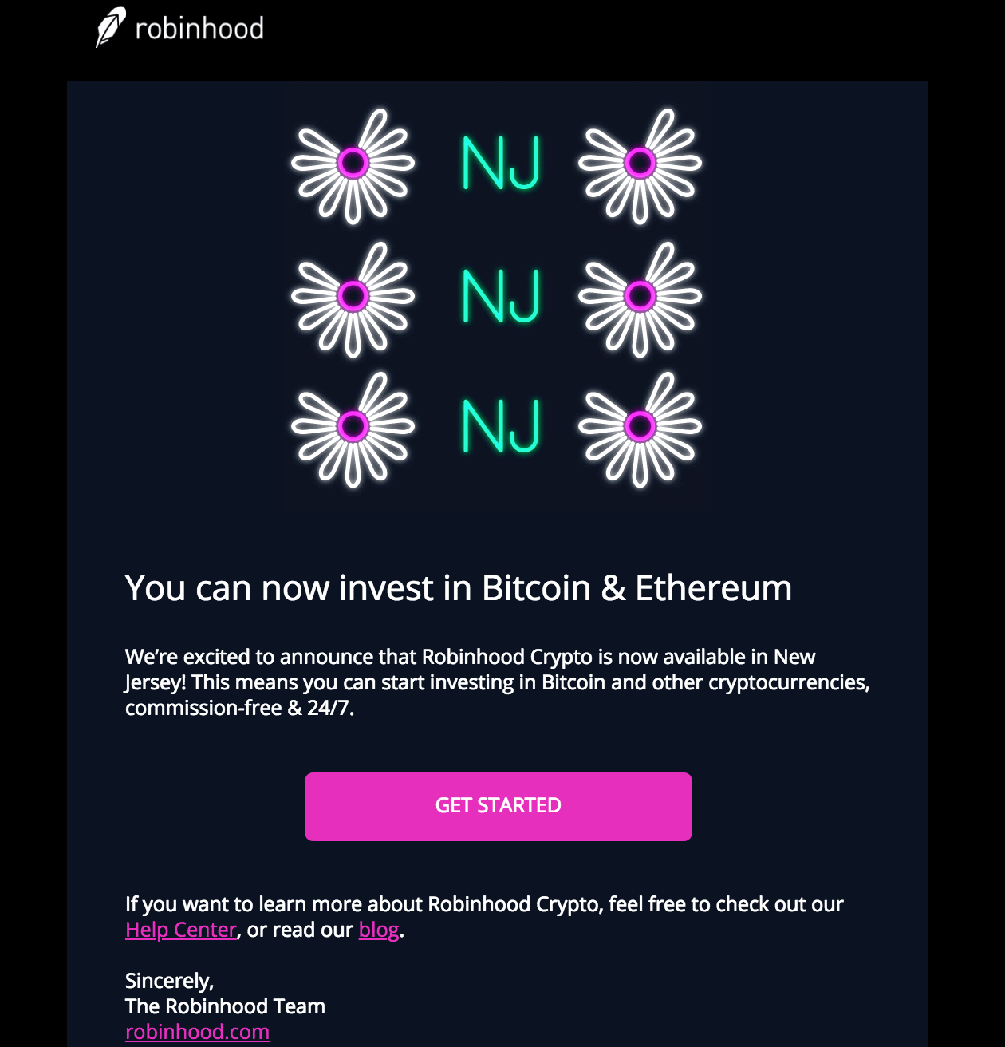Click the Bitcoin & Ethereum headline
The height and width of the screenshot is (1047, 1005).
(459, 588)
